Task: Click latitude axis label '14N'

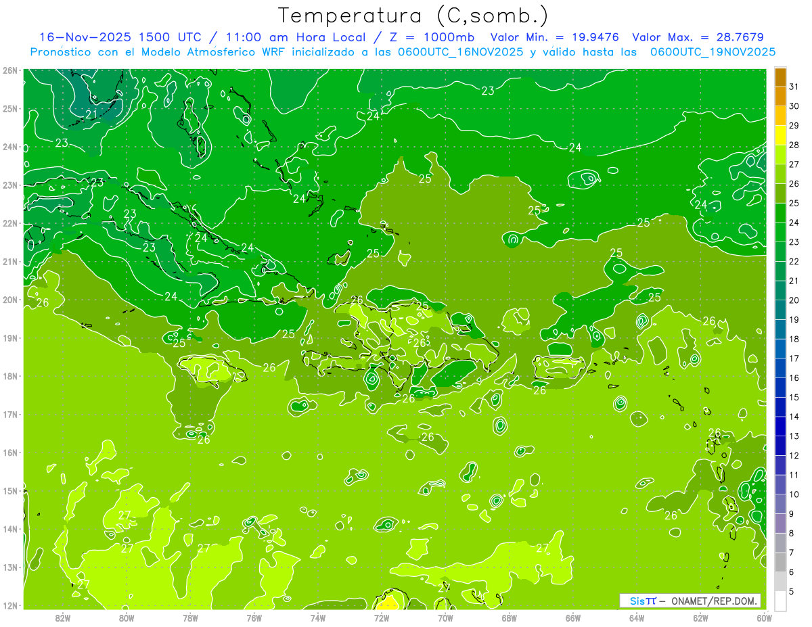Action: point(10,529)
